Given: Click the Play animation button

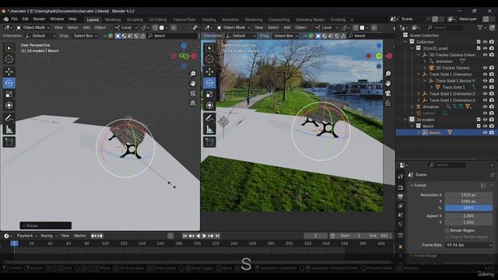Looking at the screenshot, I should coord(204,236).
